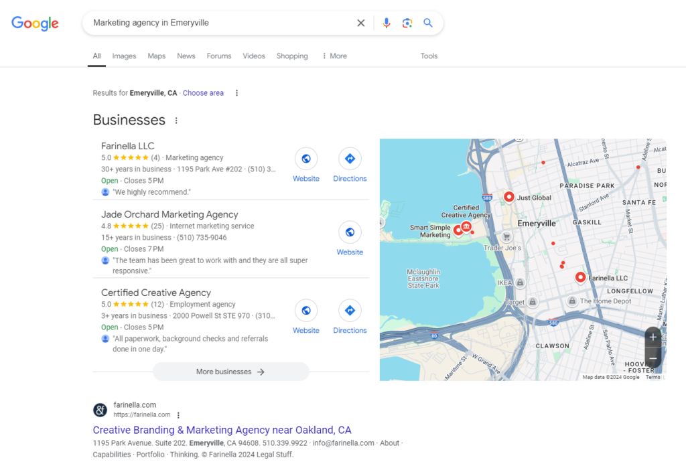Open the options menu next to the farinella.com result
Screen dimensions: 686x468
(x=178, y=414)
